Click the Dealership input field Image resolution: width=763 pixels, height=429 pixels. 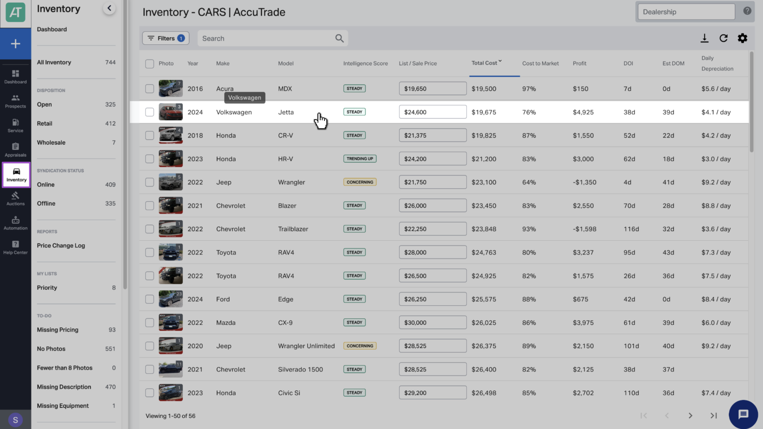686,12
